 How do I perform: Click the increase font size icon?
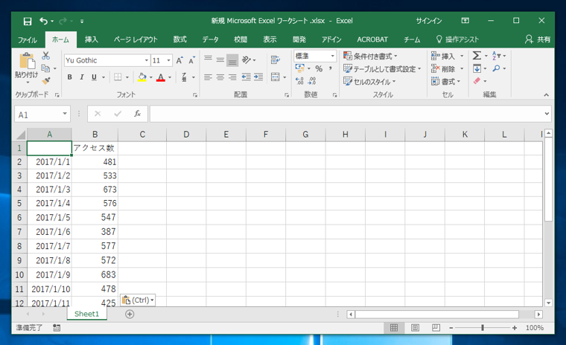click(179, 59)
